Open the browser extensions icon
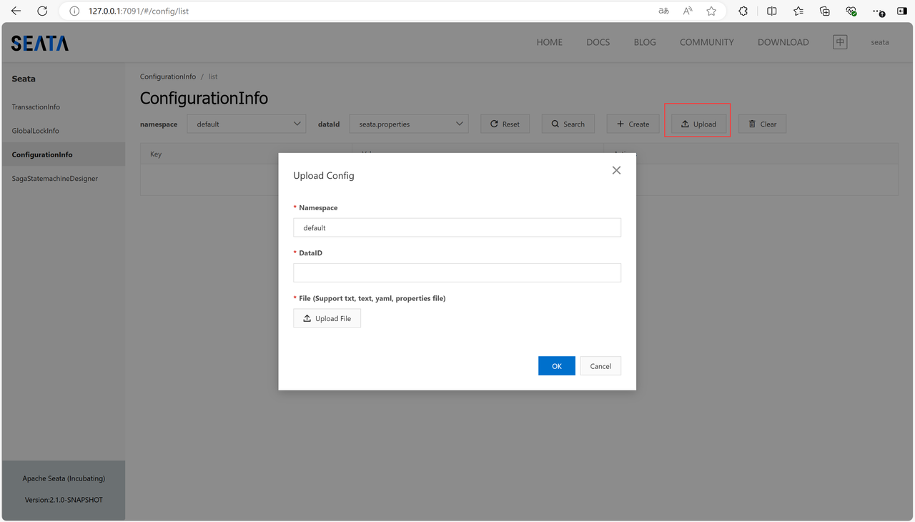Screen dimensions: 915x522 pos(743,11)
